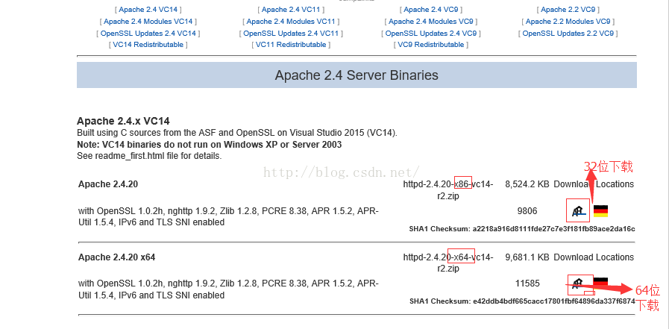
Task: Open VC14 Redistributable link
Action: pos(148,45)
